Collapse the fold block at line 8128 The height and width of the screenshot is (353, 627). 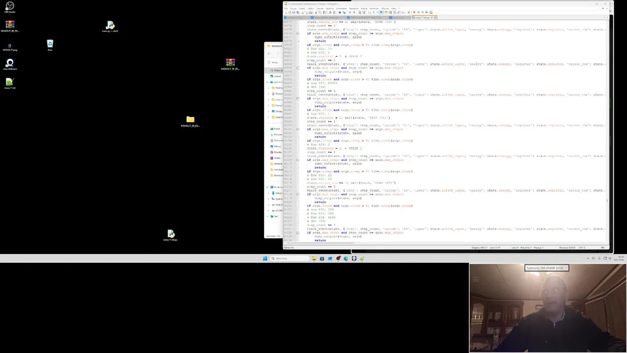pos(298,232)
